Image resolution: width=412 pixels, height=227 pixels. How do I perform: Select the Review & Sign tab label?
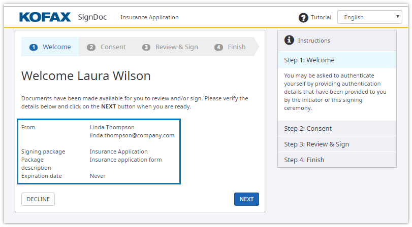coord(176,47)
